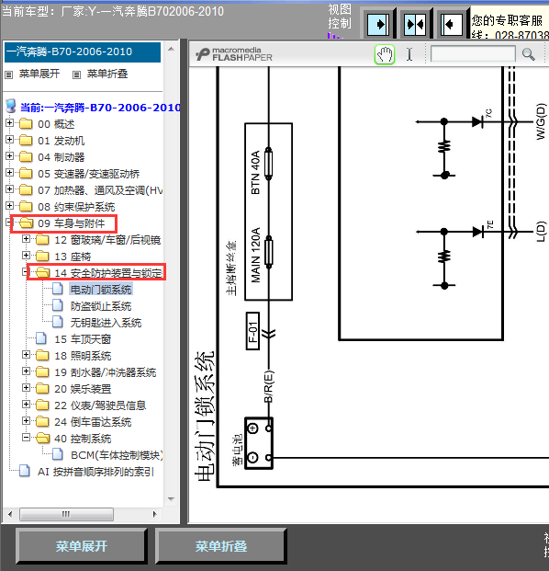Click the 一汽奔腾-B70-2006-2010 blue header
Image resolution: width=549 pixels, height=571 pixels.
click(83, 51)
